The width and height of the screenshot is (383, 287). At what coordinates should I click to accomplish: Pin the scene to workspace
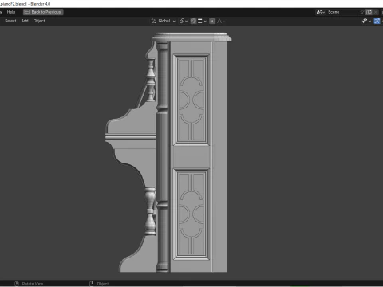(362, 12)
